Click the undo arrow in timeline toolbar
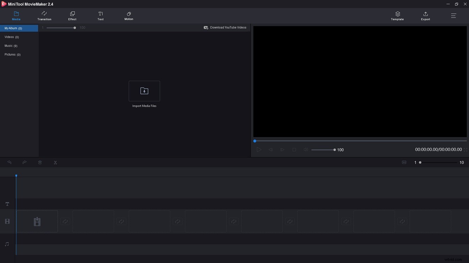This screenshot has width=469, height=263. tap(9, 162)
